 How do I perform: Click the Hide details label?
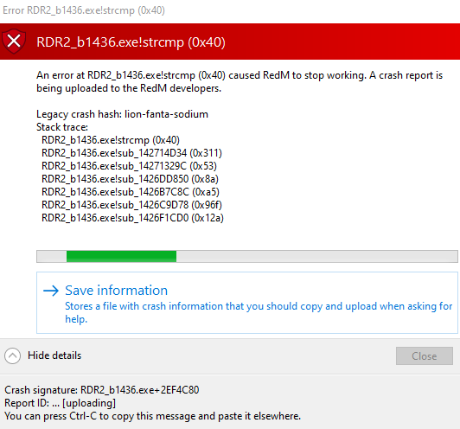[x=54, y=355]
